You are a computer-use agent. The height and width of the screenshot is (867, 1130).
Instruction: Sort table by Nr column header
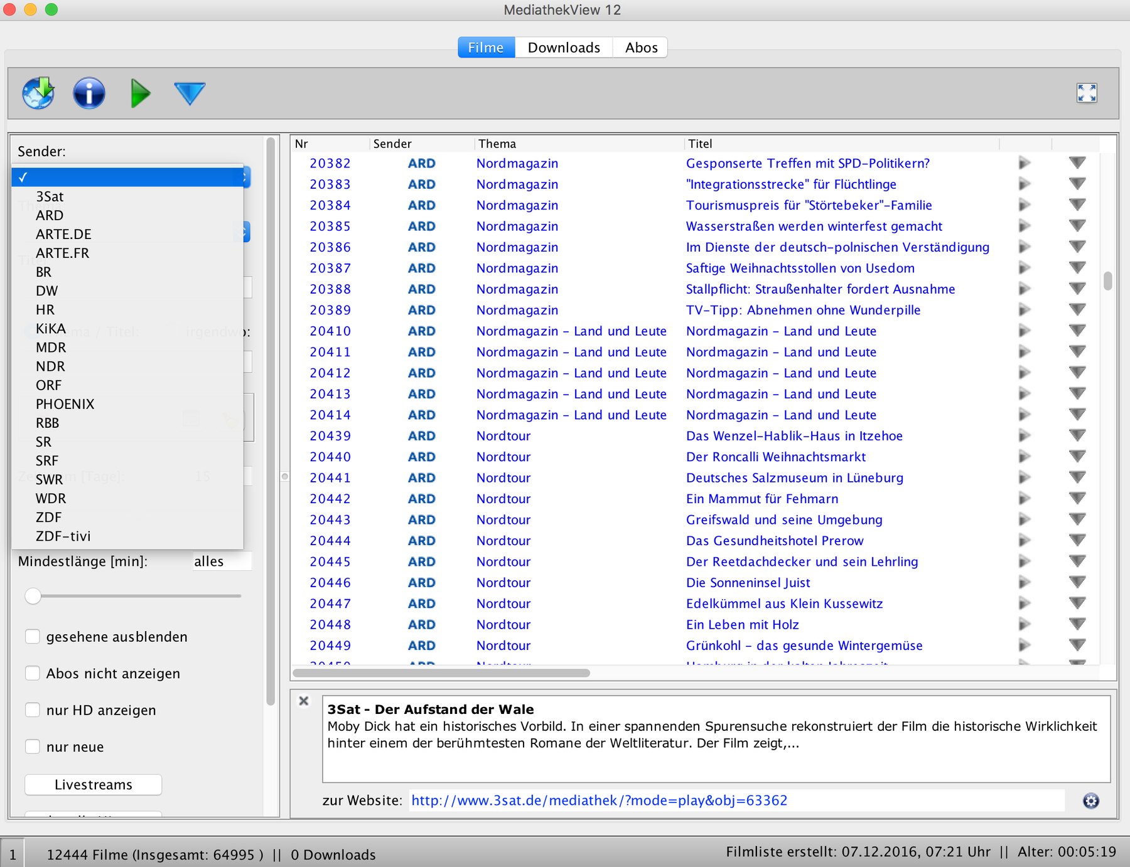[330, 144]
